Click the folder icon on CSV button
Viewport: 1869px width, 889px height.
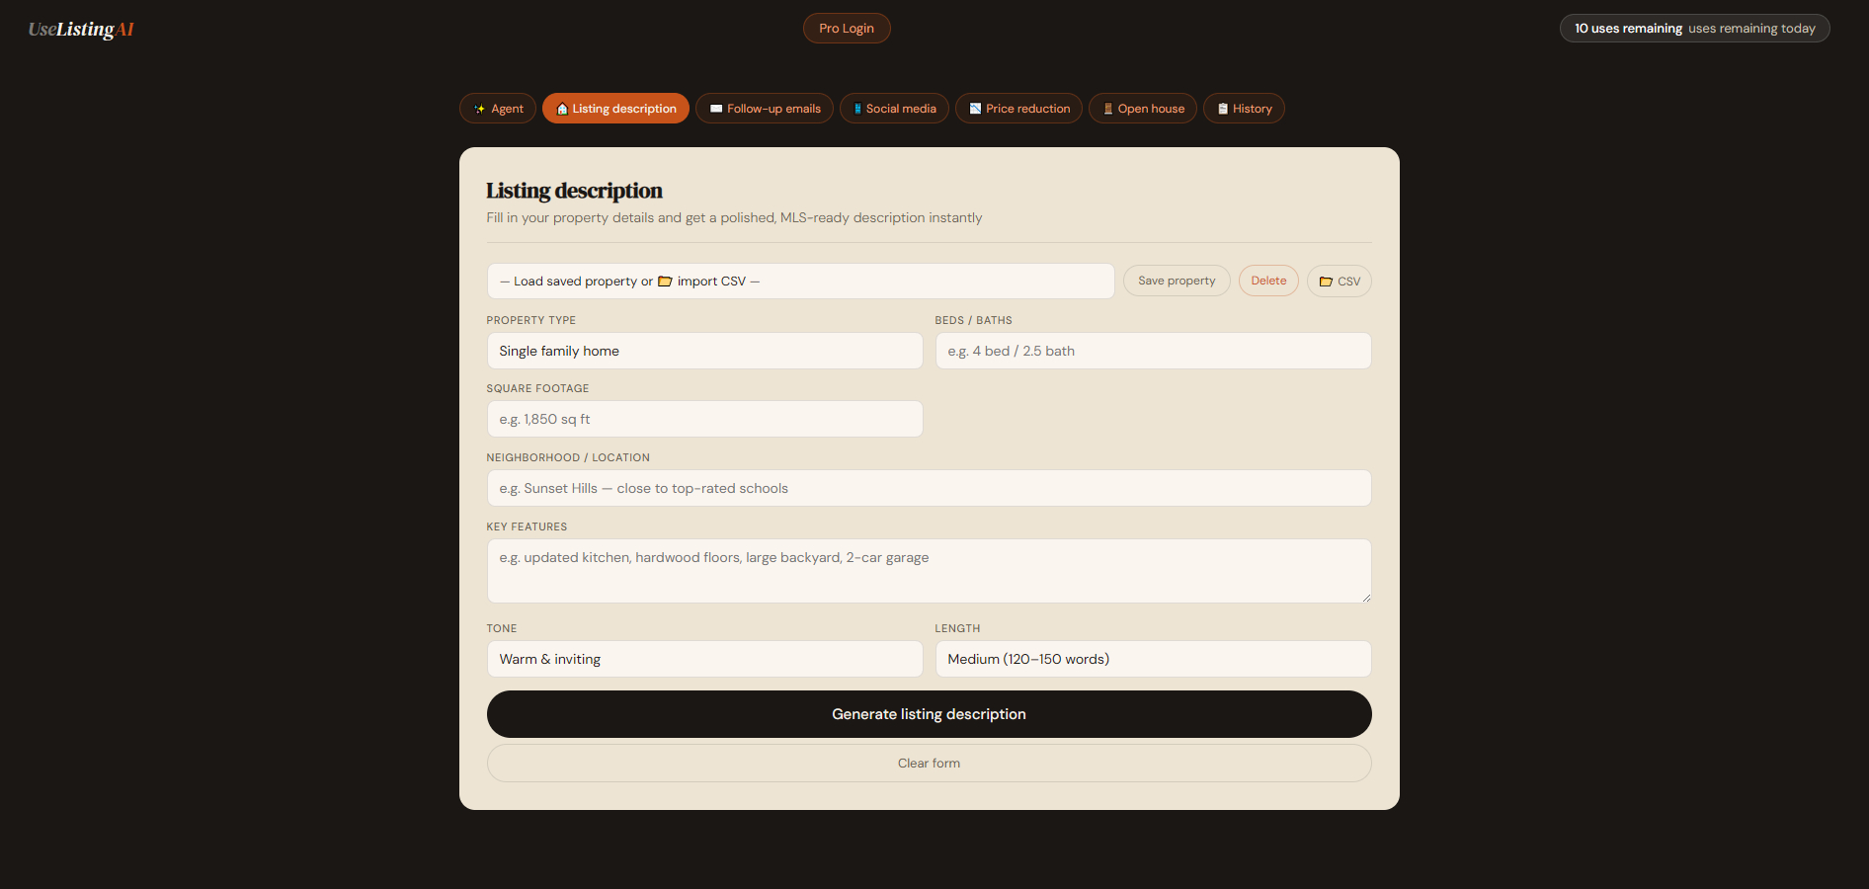coord(1326,282)
